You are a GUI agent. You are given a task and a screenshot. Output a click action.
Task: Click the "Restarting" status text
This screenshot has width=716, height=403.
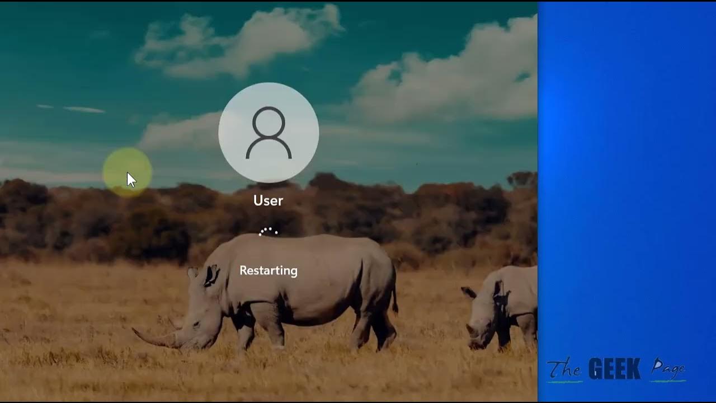coord(268,270)
